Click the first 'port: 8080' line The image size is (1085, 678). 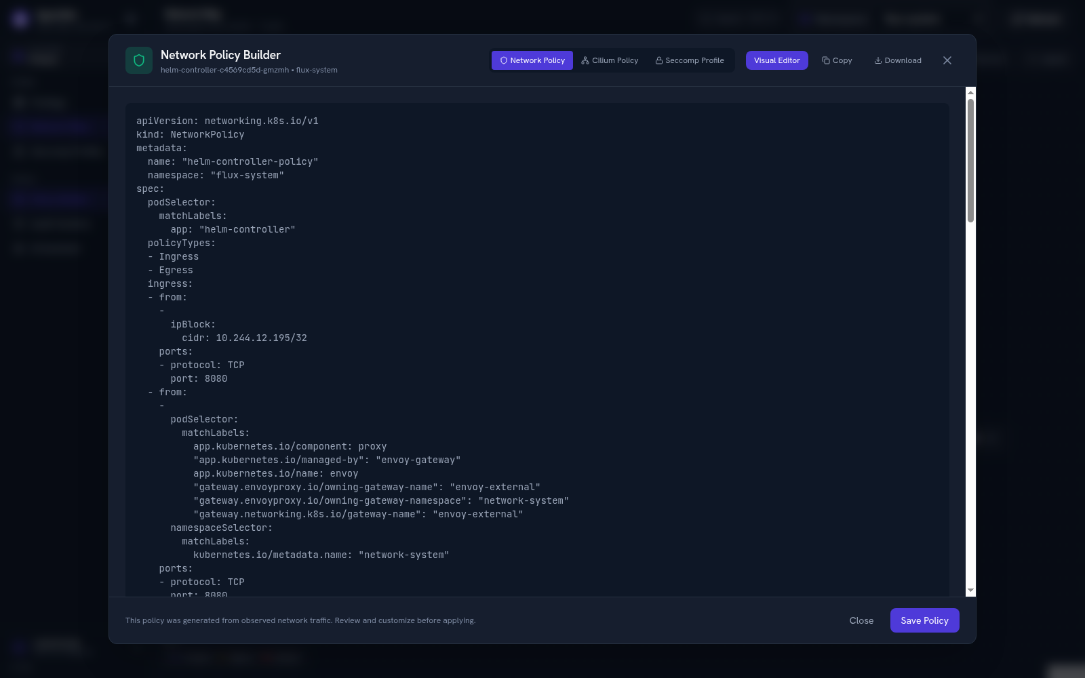click(x=199, y=378)
